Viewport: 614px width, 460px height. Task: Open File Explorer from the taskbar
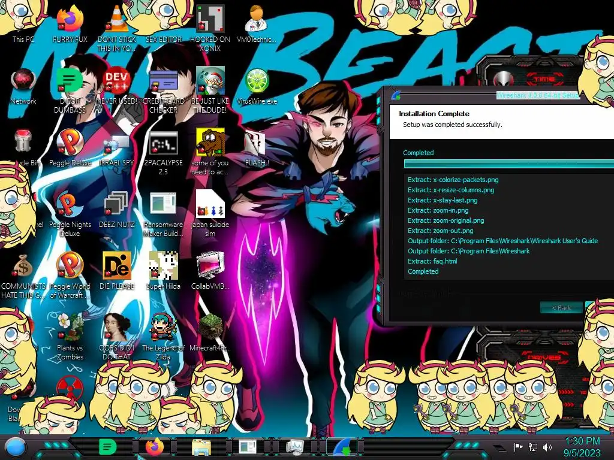(x=201, y=447)
